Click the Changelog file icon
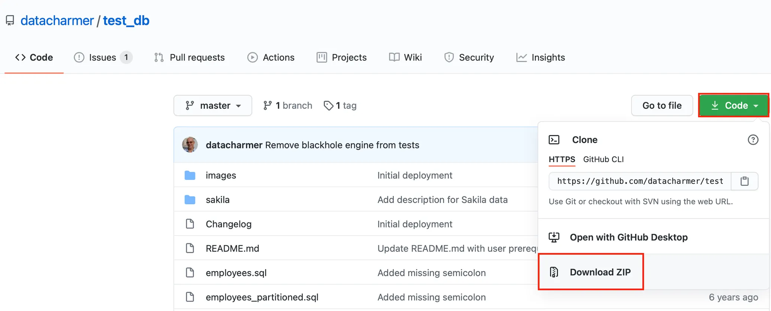This screenshot has width=771, height=311. [x=190, y=224]
